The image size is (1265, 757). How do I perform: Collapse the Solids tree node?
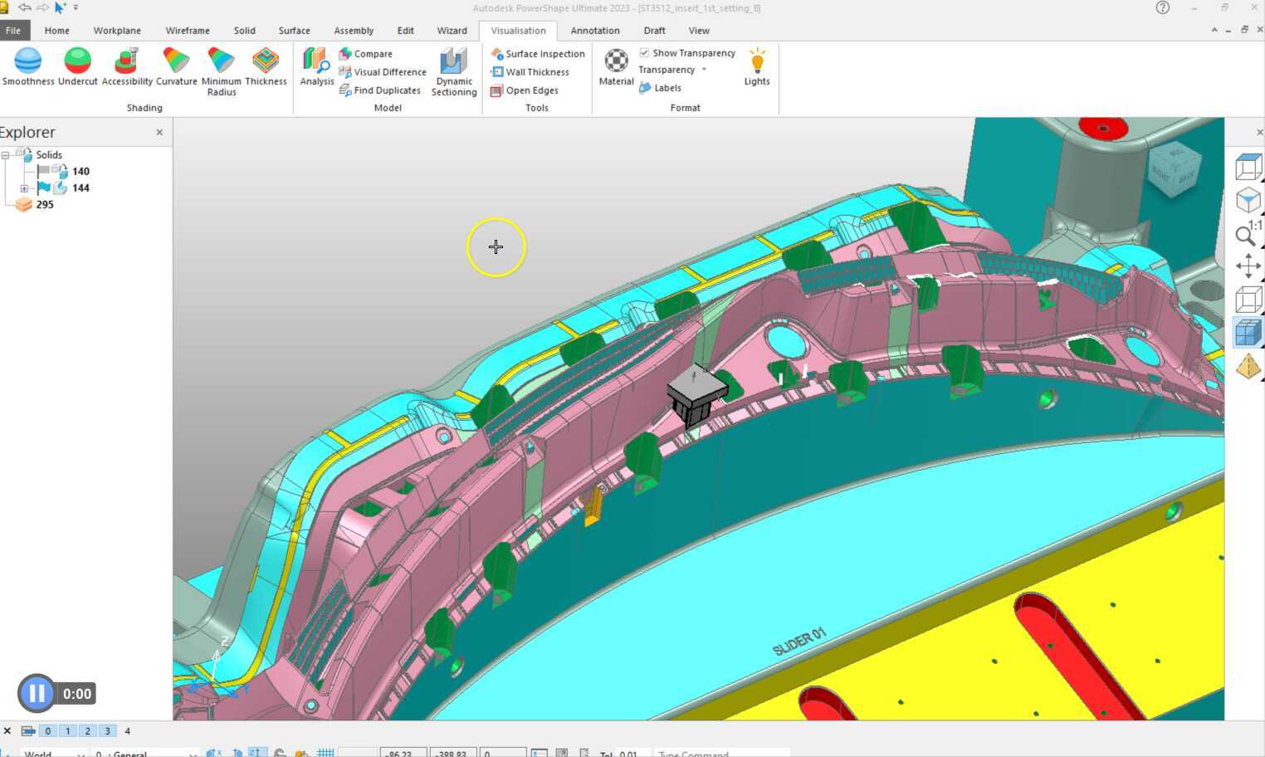coord(6,155)
